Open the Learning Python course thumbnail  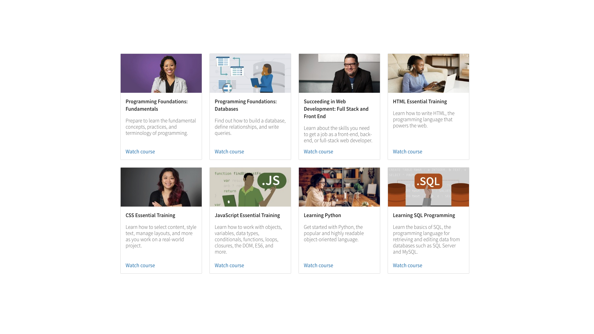(x=339, y=187)
